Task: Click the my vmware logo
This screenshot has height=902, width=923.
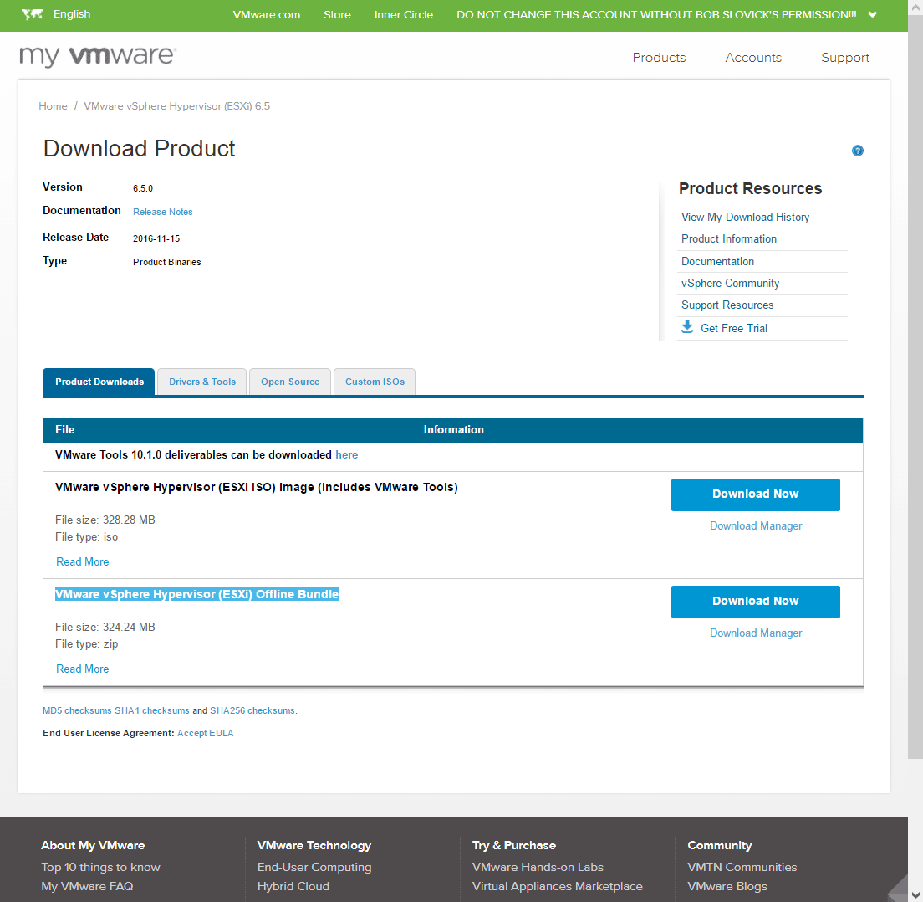Action: [x=98, y=56]
